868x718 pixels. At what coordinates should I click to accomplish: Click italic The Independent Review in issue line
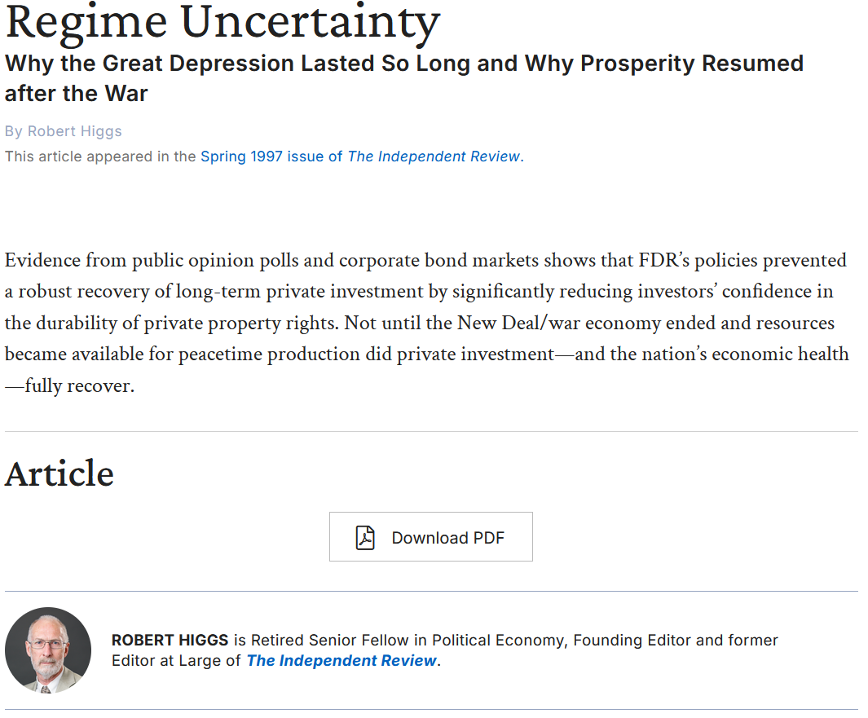click(434, 156)
